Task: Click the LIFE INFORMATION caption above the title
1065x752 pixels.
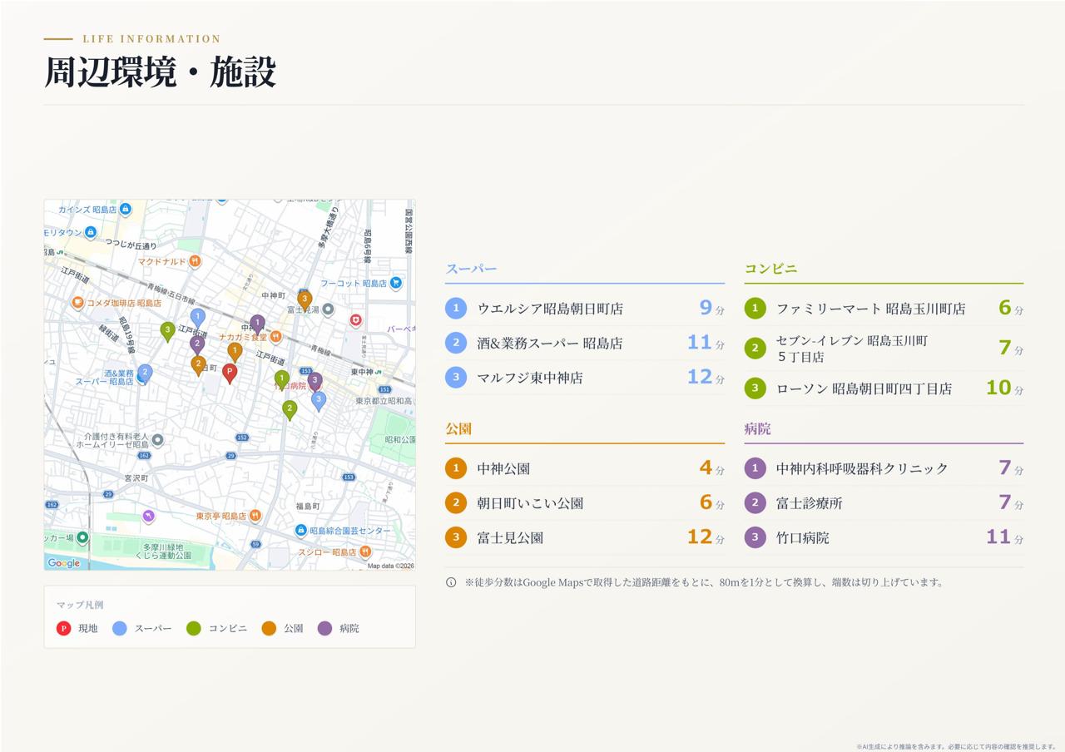Action: [151, 39]
